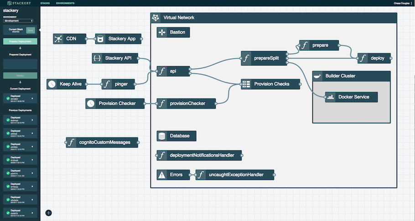This screenshot has height=221, width=415.
Task: Click the uncaughtExceptionHandler function icon
Action: 201,175
